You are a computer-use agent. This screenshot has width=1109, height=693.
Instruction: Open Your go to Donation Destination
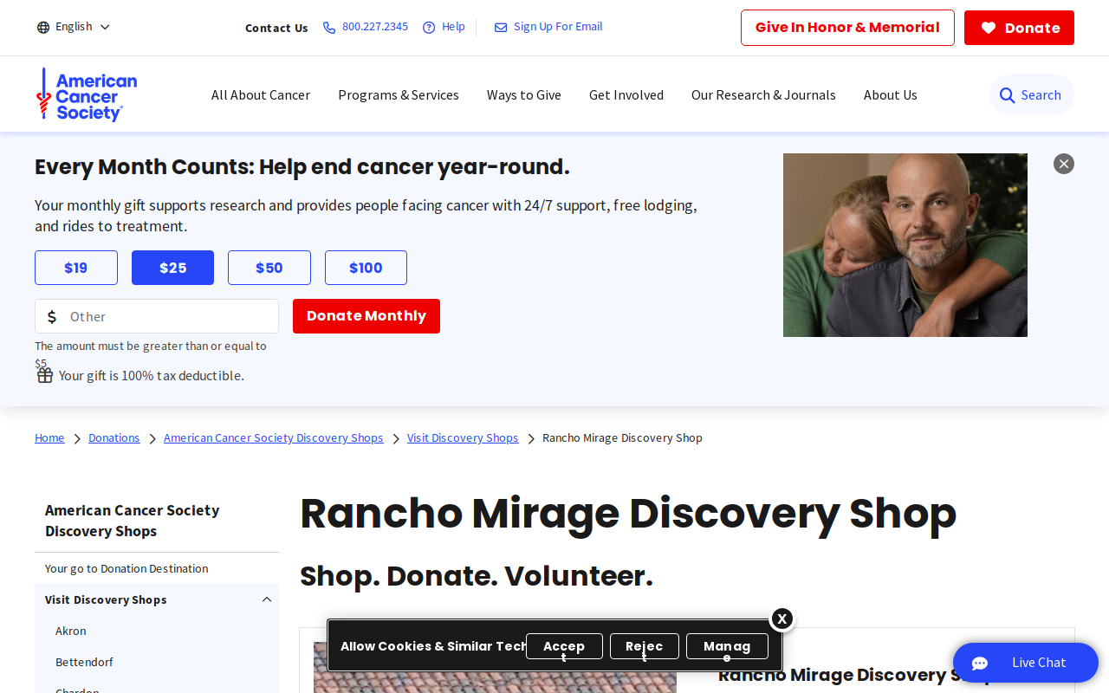(x=126, y=568)
